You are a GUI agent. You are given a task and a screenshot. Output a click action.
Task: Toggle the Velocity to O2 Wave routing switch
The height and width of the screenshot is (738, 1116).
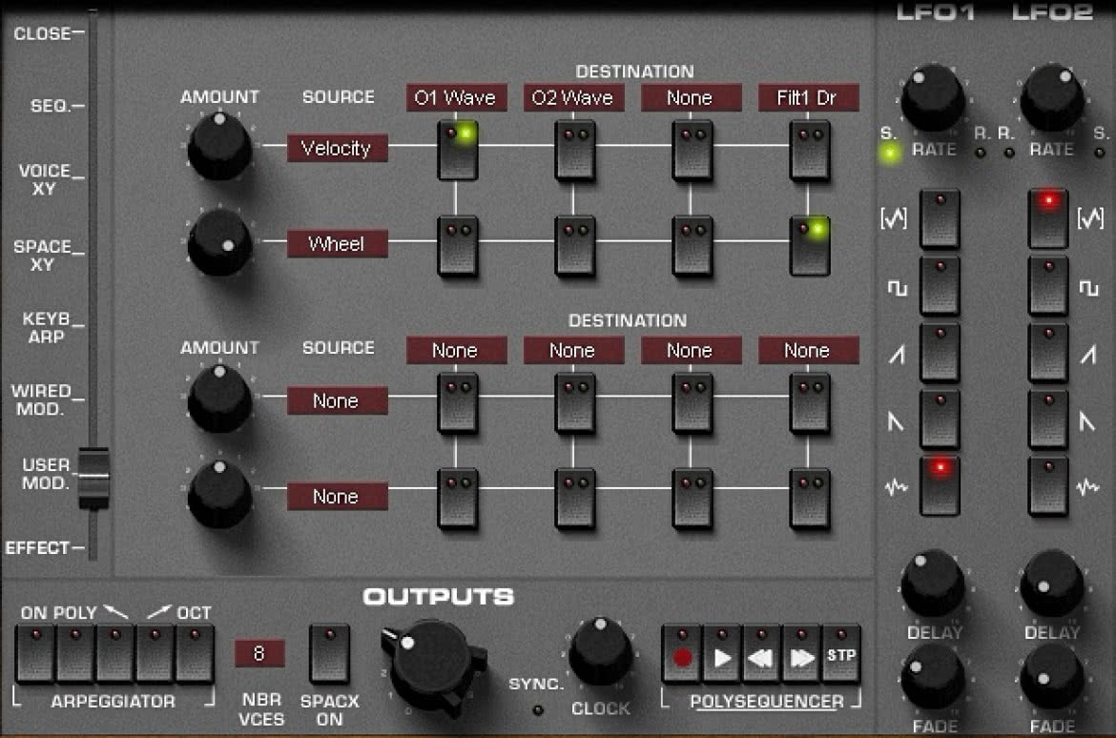574,149
